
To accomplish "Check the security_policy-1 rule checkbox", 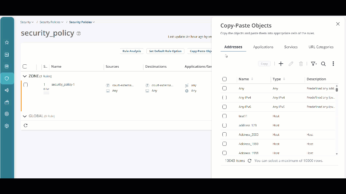I will point(25,85).
